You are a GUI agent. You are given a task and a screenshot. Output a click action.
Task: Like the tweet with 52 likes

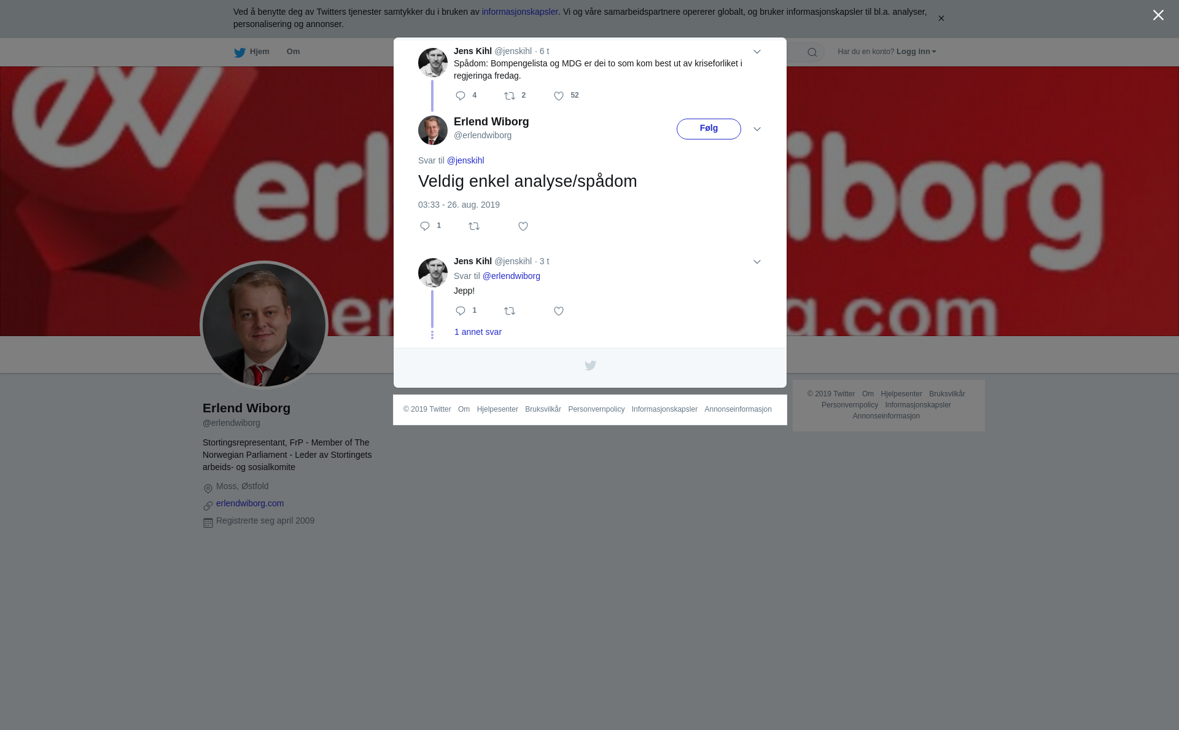tap(559, 96)
